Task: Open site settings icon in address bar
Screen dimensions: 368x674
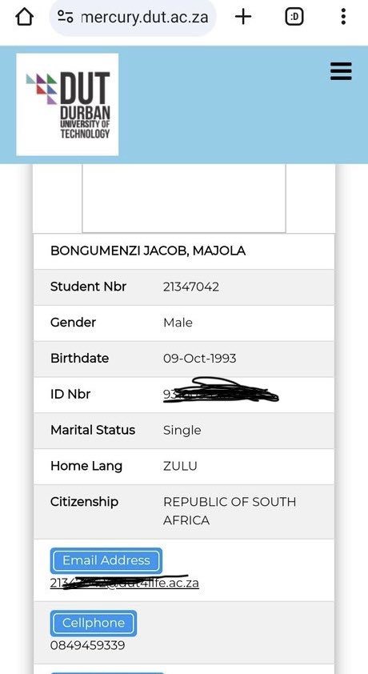Action: [66, 17]
